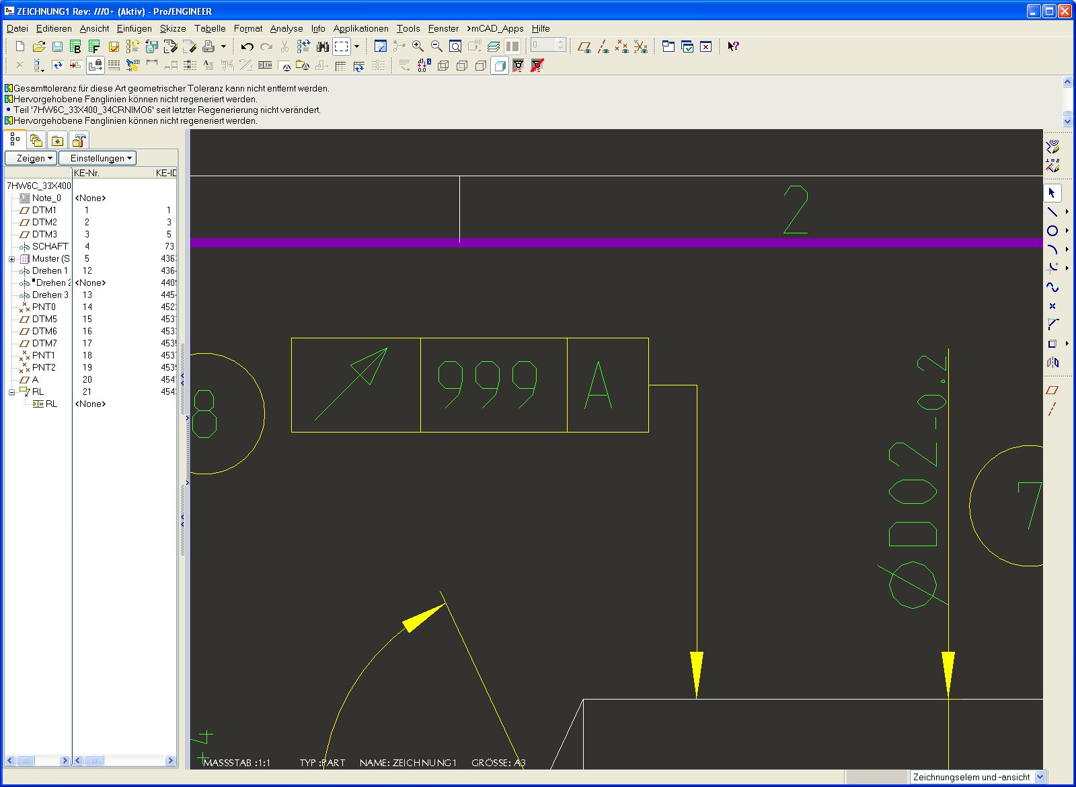Viewport: 1076px width, 787px height.
Task: Open the Zeigen dropdown
Action: (30, 158)
